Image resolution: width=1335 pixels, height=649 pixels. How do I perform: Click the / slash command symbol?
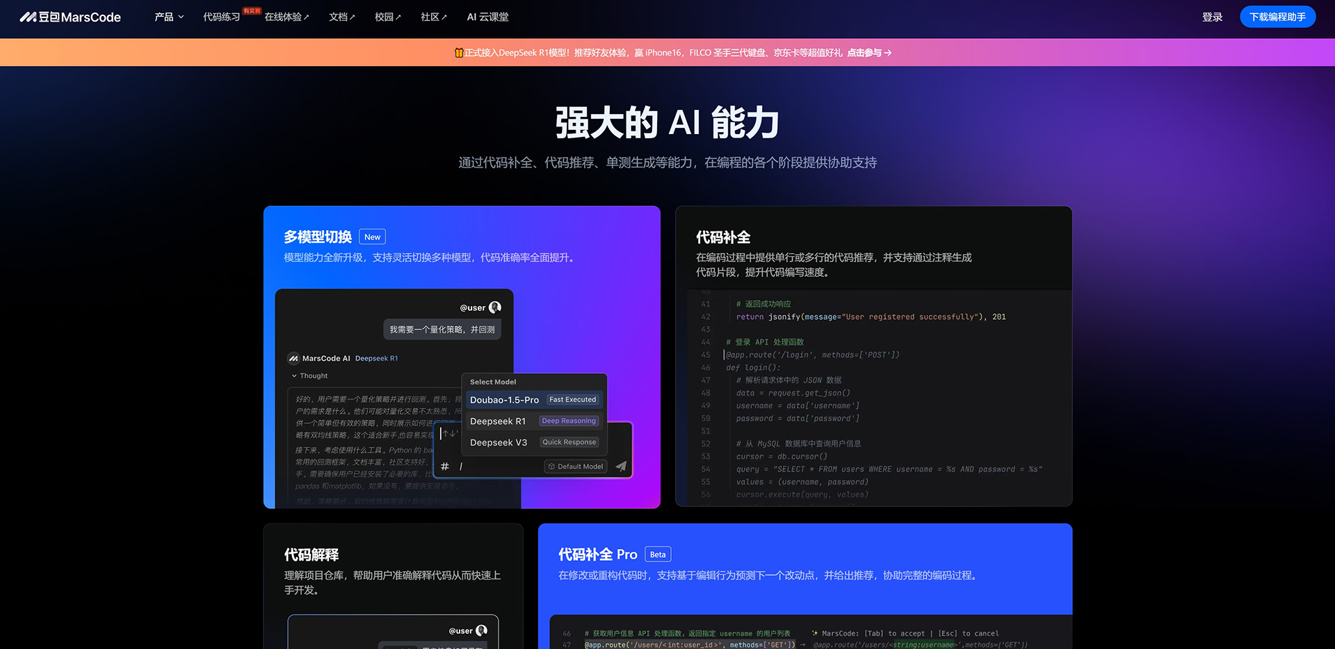click(461, 466)
